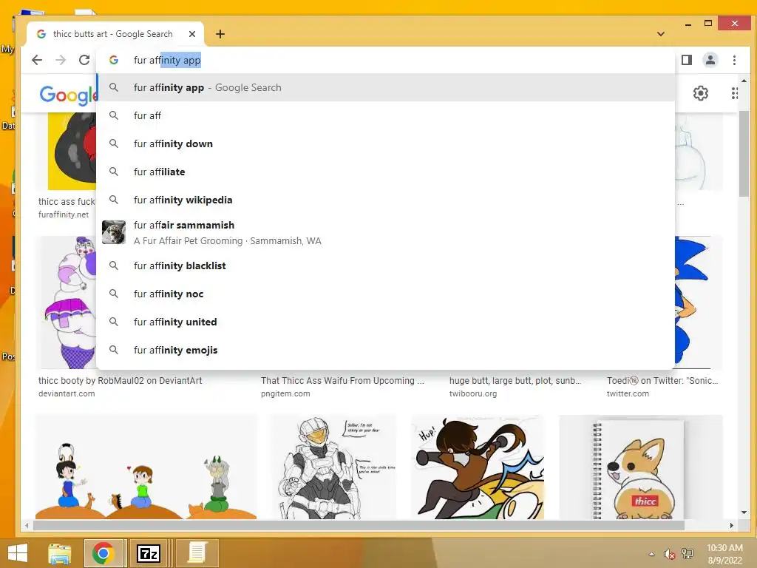Click the horizontal scrollbar thumb

(x=359, y=525)
